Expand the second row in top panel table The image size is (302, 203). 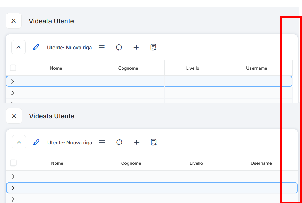[x=13, y=93]
